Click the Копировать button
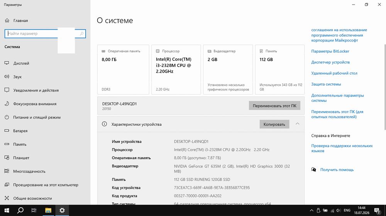 click(274, 124)
